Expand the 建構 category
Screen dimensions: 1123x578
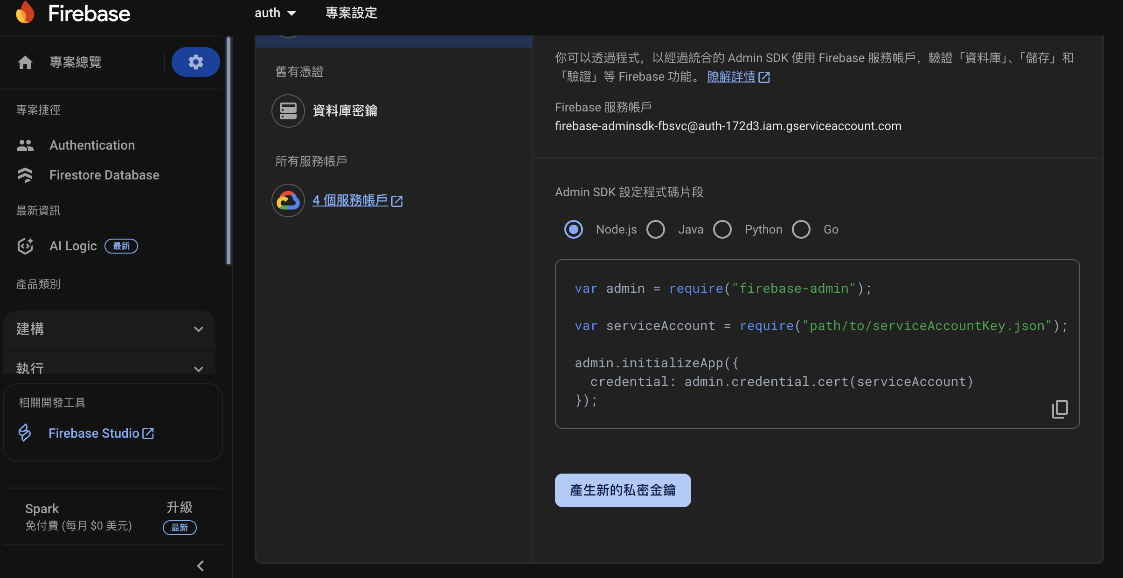click(109, 329)
